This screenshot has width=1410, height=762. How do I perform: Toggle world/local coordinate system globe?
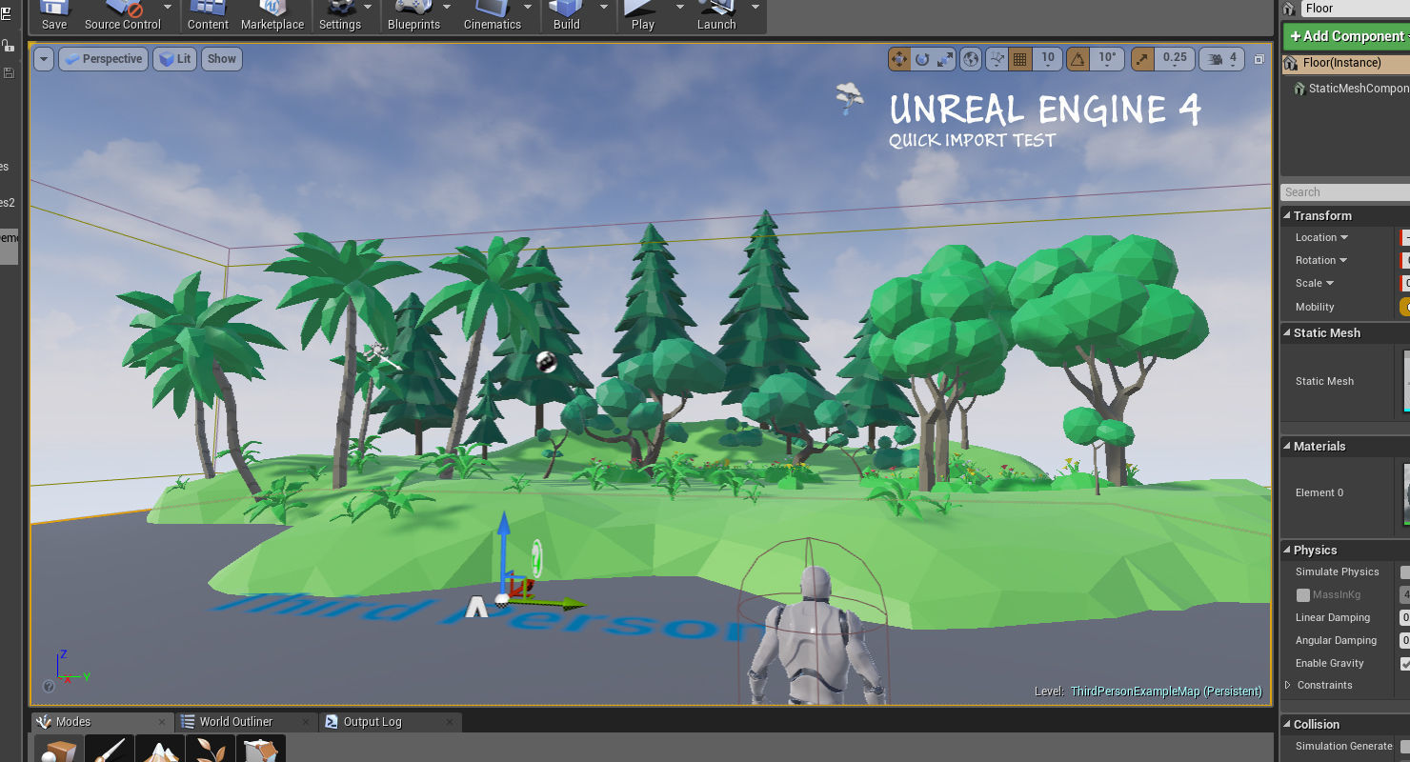pyautogui.click(x=971, y=59)
